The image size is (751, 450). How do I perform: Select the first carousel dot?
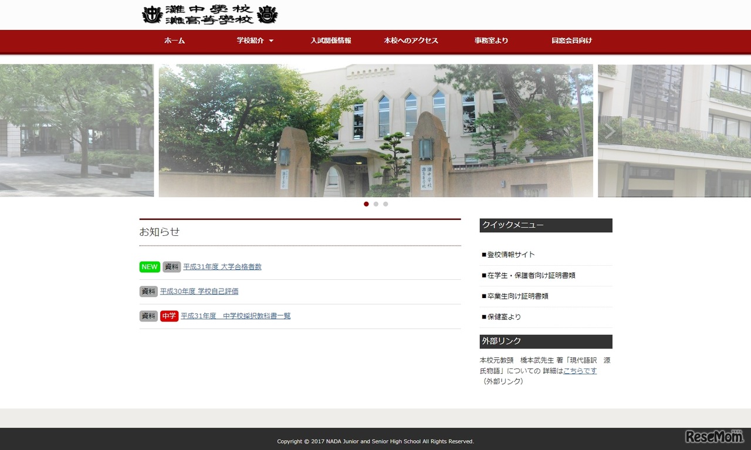tap(366, 204)
